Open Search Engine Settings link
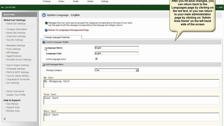The image size is (224, 126). point(18,65)
